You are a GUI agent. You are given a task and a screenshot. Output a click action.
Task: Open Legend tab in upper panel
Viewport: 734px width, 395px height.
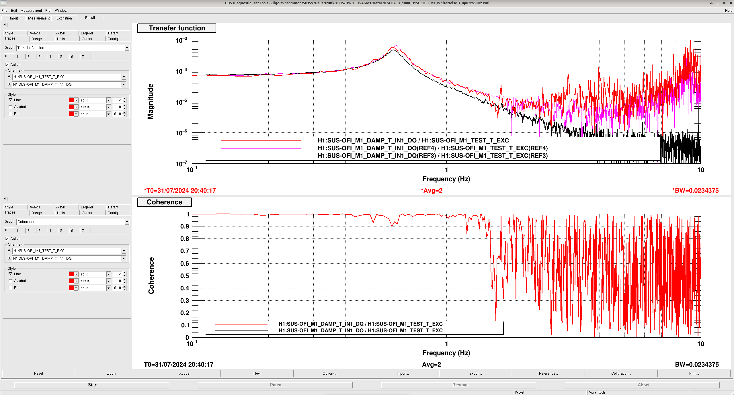point(87,33)
